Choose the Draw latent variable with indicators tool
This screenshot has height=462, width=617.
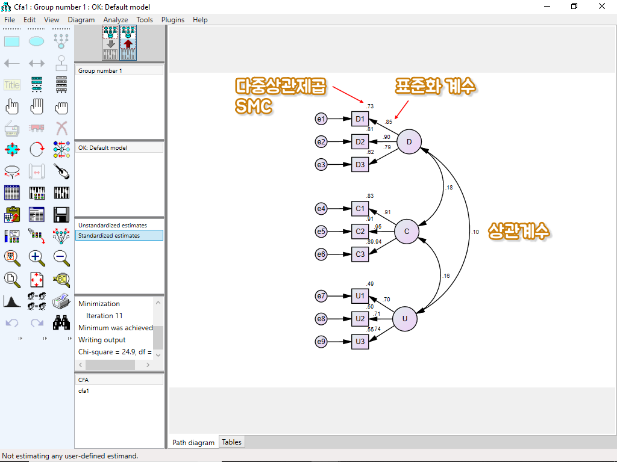coord(61,42)
